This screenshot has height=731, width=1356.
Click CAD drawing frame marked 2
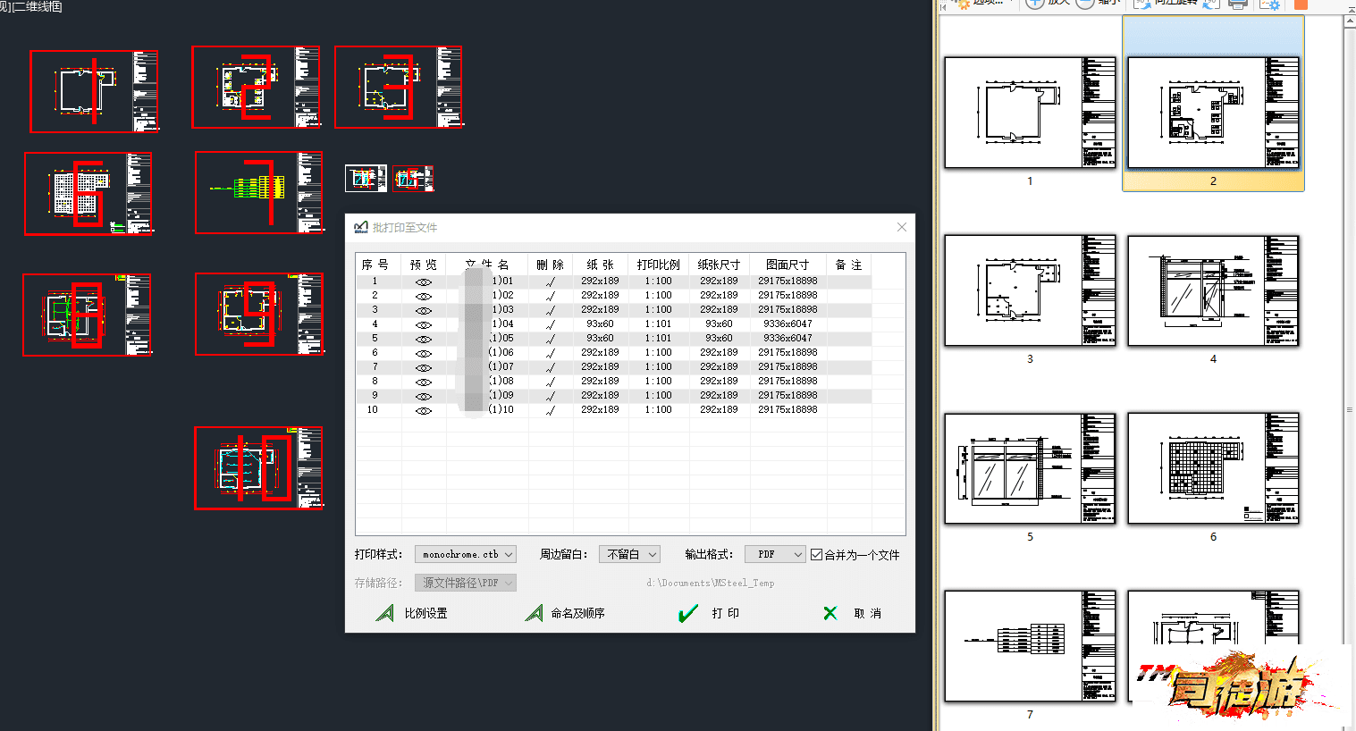[x=256, y=87]
